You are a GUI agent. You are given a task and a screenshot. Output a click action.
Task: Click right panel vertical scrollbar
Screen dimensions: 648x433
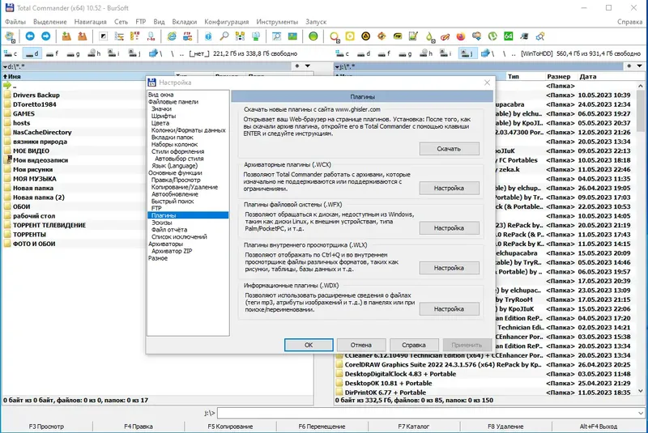(x=641, y=239)
